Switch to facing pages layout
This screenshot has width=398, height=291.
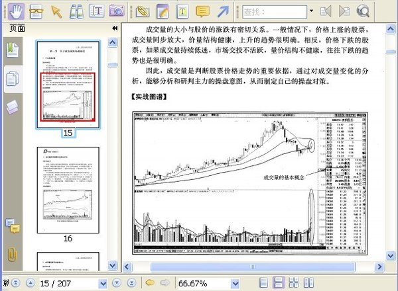click(308, 283)
